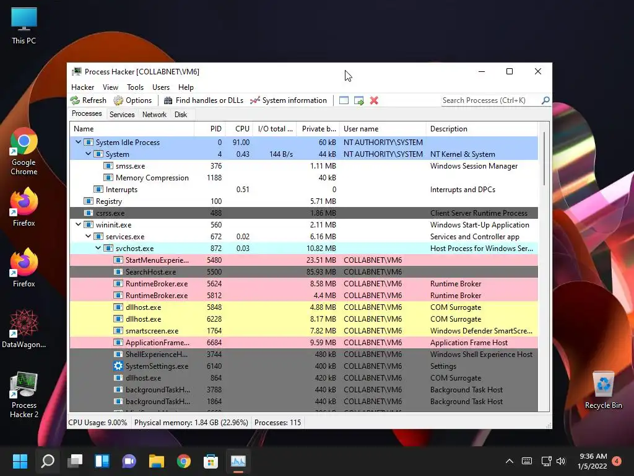Sort by PID column header
The width and height of the screenshot is (634, 476).
[x=210, y=129]
